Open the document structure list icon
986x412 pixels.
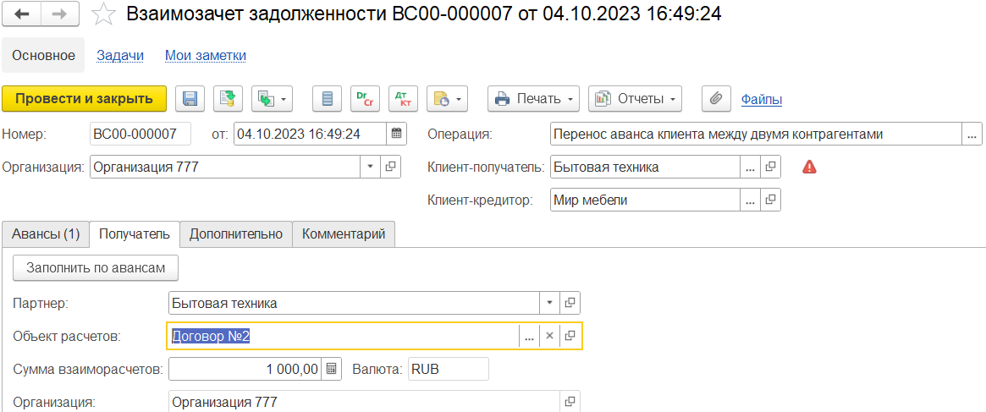[327, 99]
